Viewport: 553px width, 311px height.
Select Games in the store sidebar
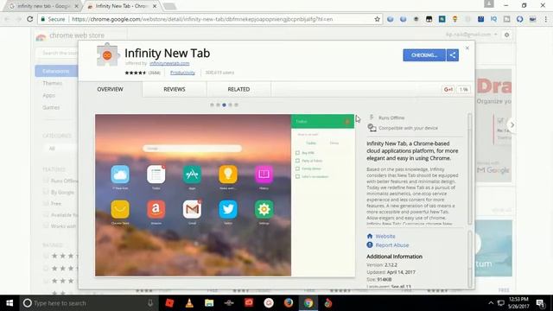(51, 107)
